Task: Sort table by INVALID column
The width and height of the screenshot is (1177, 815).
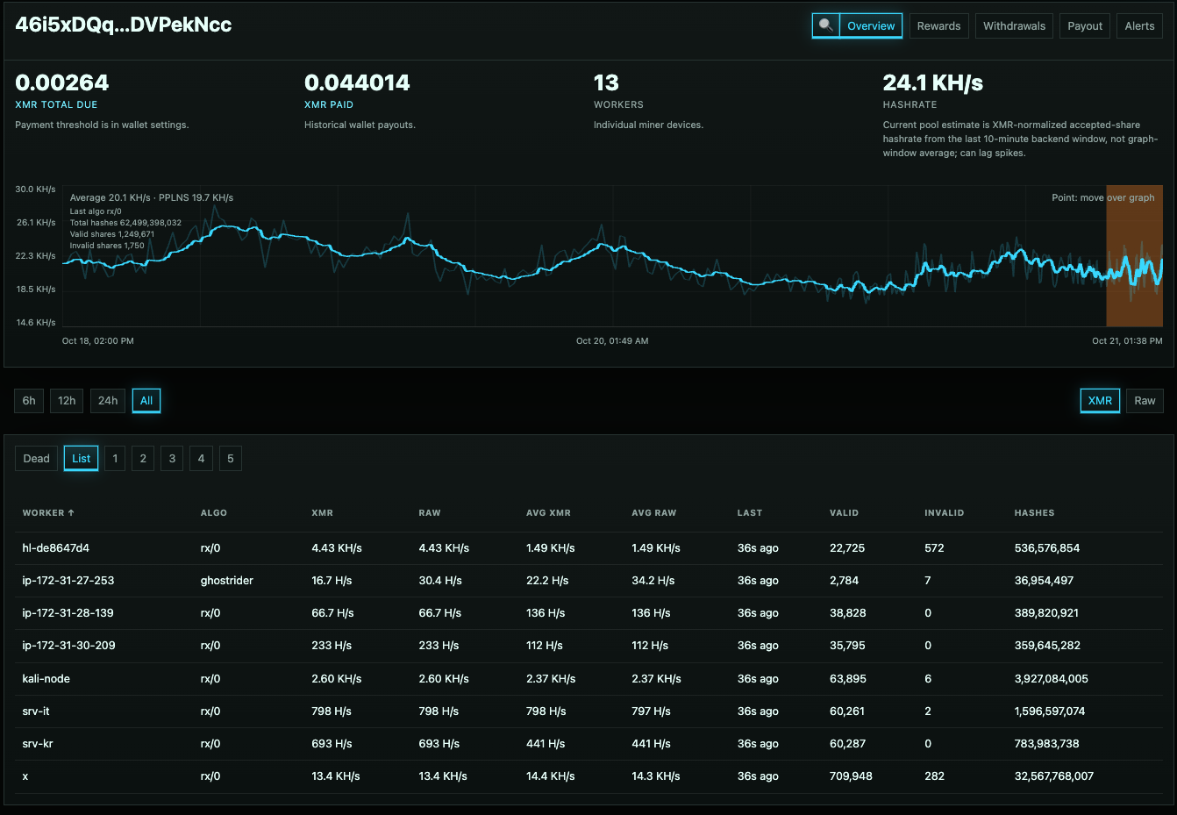Action: click(944, 513)
